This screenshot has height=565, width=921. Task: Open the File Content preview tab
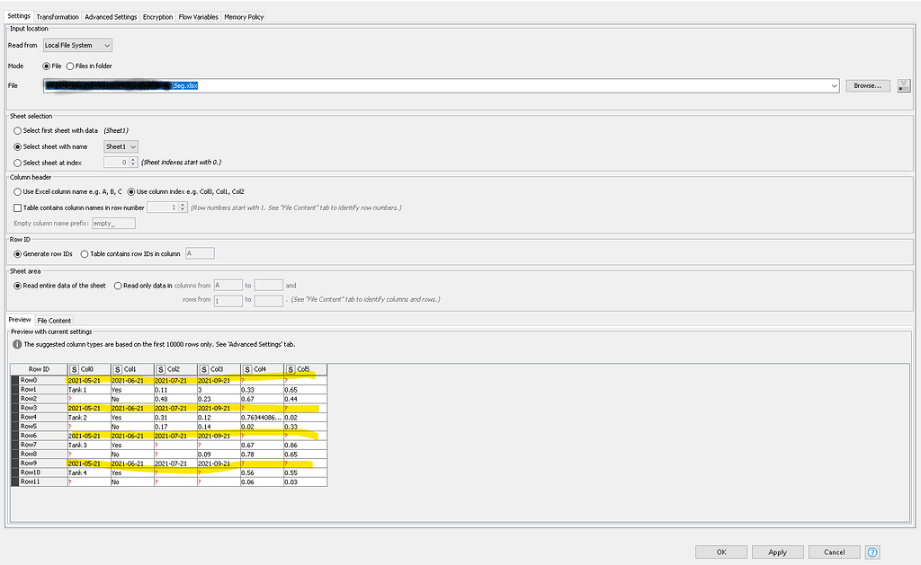pyautogui.click(x=54, y=320)
